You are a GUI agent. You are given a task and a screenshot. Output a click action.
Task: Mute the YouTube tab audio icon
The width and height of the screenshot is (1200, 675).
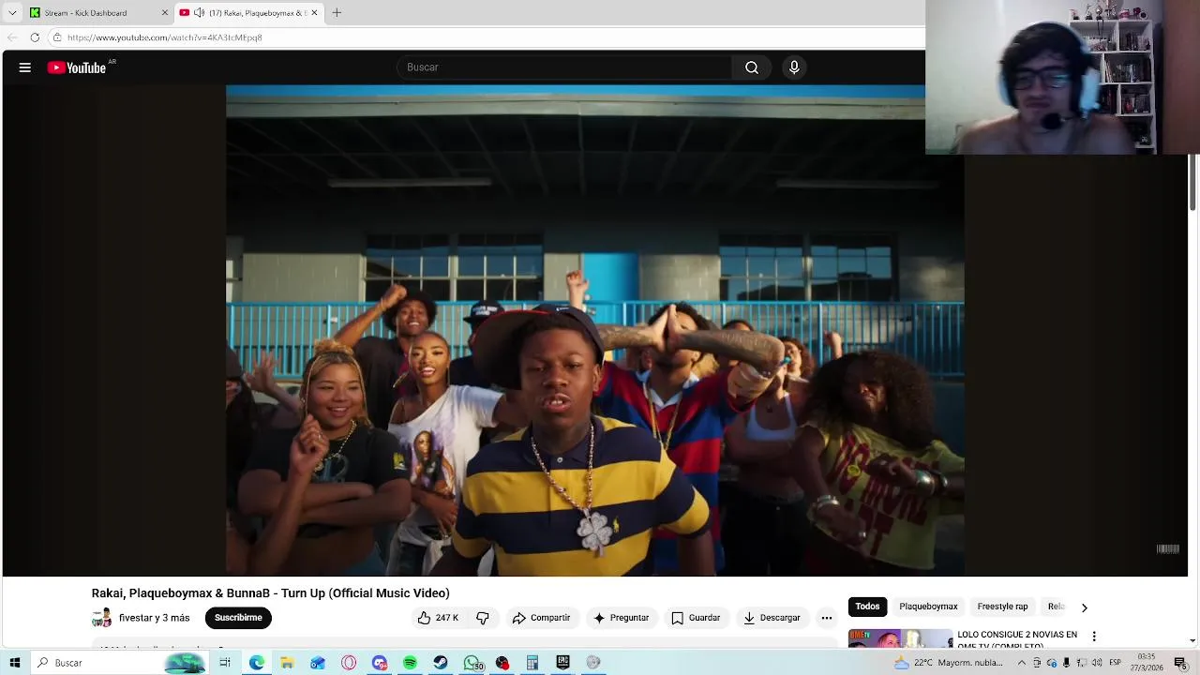pyautogui.click(x=199, y=12)
